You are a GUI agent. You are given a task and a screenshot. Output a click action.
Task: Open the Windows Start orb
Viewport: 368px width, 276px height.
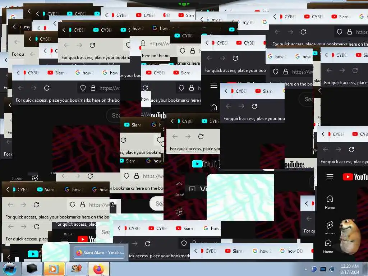point(9,269)
